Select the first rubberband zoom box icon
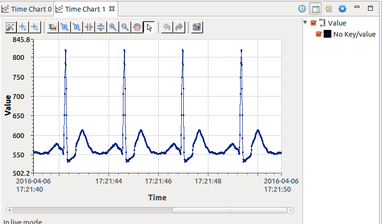Viewport: 382px width, 224px height. coord(65,27)
